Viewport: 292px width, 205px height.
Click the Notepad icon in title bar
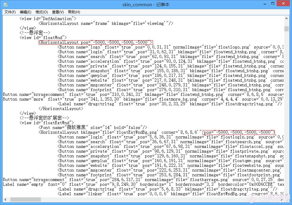(x=6, y=4)
